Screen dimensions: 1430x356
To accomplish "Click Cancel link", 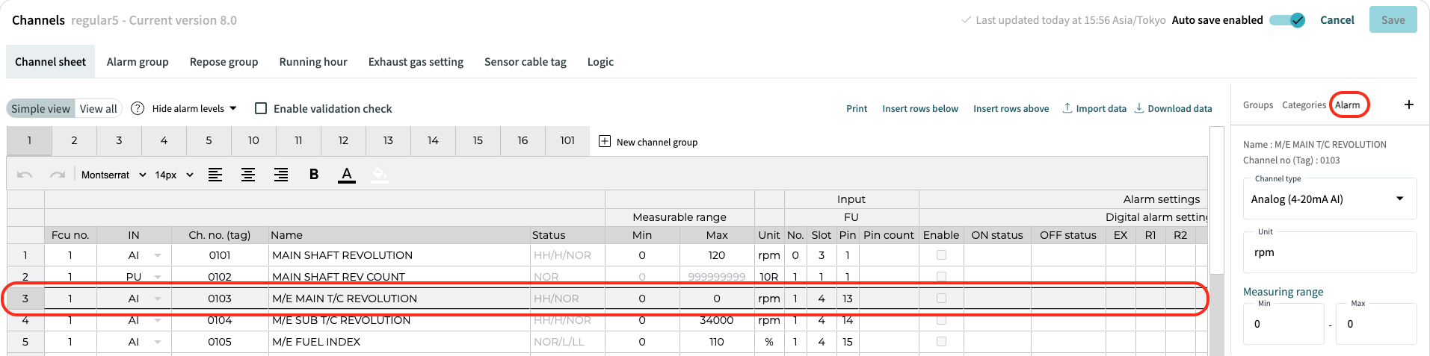I will coord(1337,20).
